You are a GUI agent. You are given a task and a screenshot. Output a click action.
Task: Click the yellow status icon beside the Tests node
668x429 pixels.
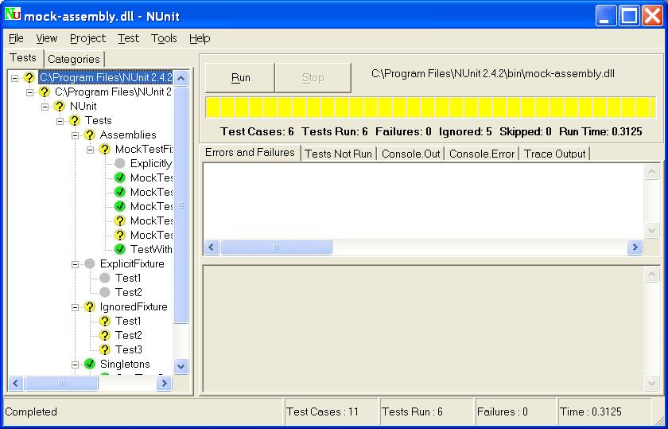coord(75,121)
